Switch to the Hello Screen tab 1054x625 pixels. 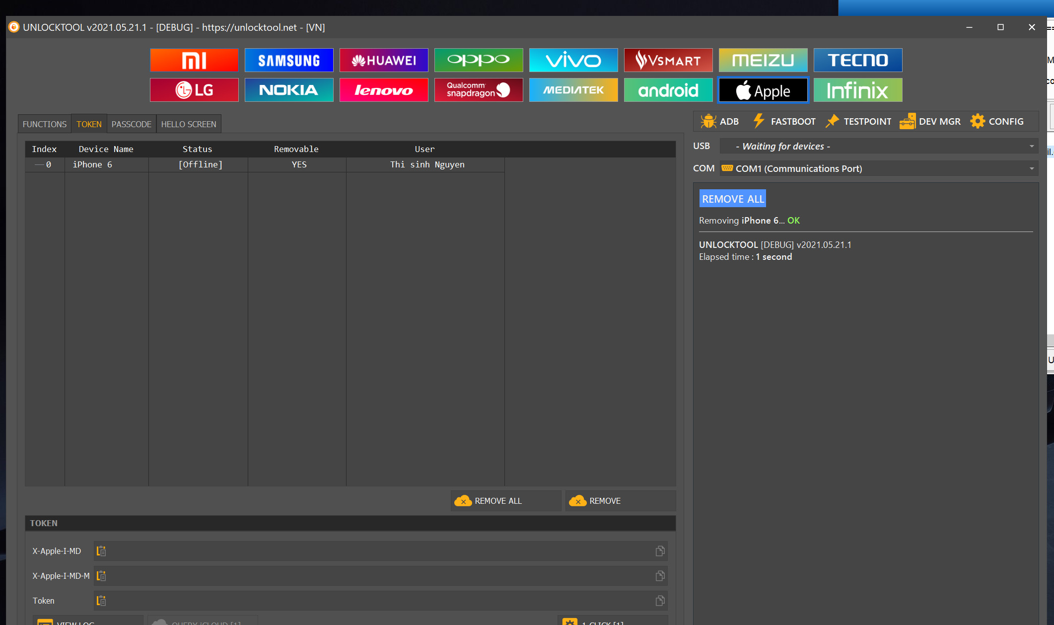189,124
